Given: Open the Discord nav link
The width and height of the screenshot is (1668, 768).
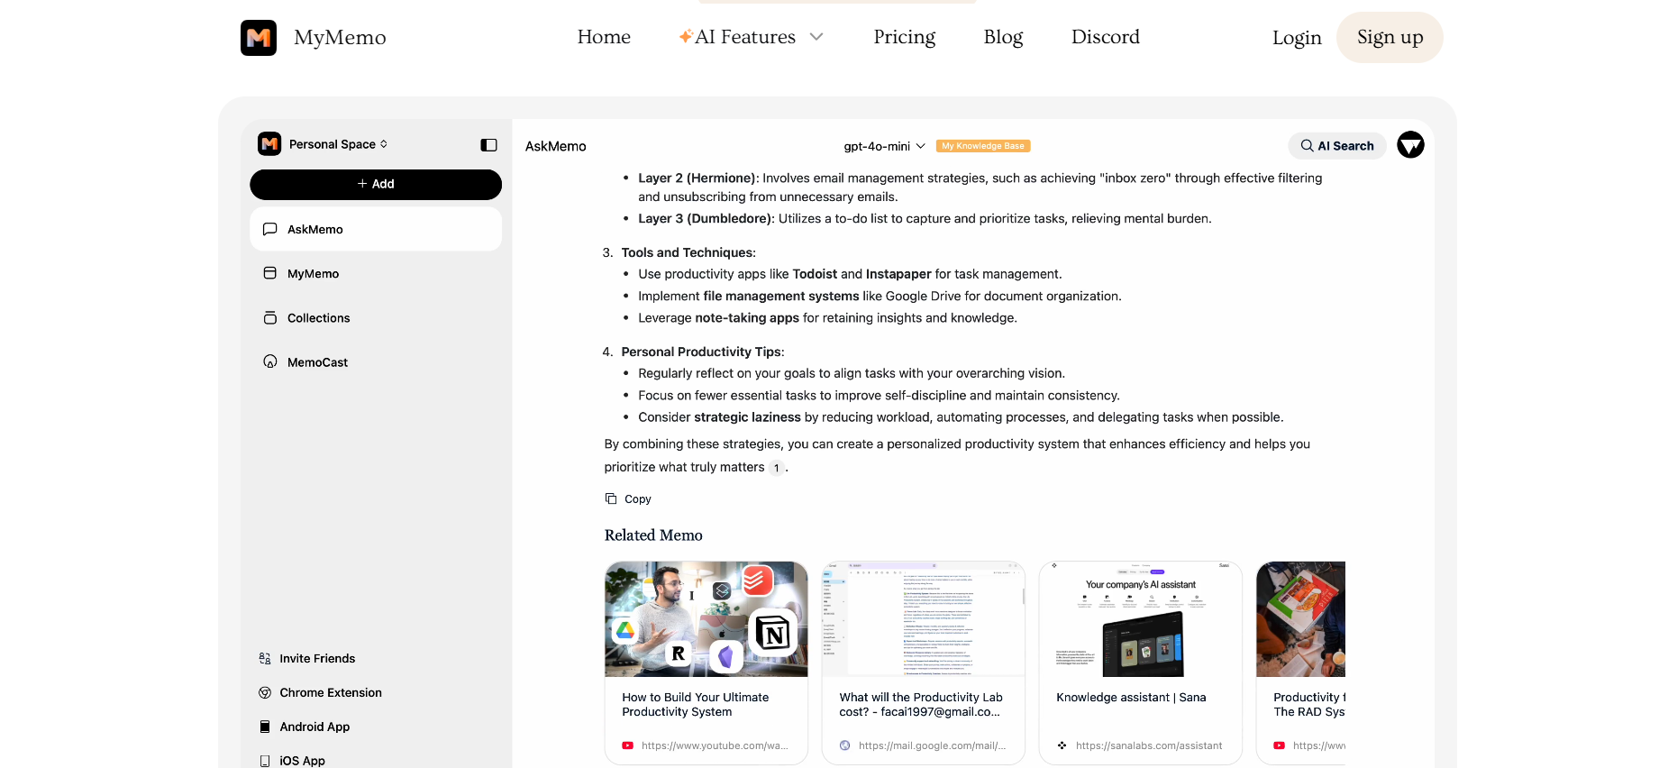Looking at the screenshot, I should [1106, 37].
